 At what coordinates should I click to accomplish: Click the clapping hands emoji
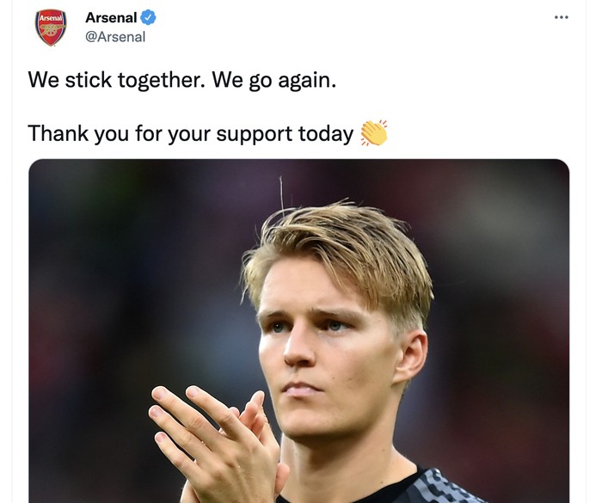[x=374, y=133]
